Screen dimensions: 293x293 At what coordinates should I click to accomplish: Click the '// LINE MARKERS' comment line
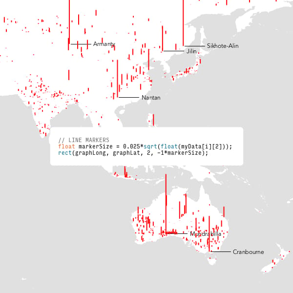[x=84, y=140]
